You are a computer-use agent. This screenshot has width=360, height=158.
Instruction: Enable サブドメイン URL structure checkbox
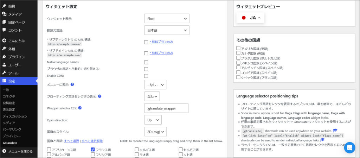146,53
